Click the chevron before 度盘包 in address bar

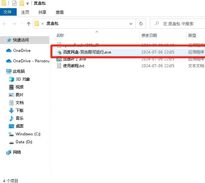42,23
